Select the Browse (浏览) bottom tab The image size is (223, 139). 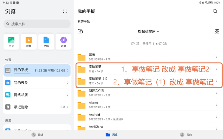click(x=111, y=135)
